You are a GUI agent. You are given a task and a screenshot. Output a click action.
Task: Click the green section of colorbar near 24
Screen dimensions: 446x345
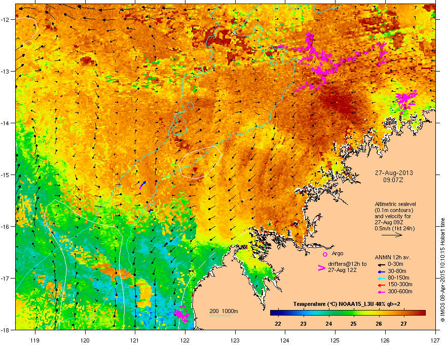click(329, 313)
